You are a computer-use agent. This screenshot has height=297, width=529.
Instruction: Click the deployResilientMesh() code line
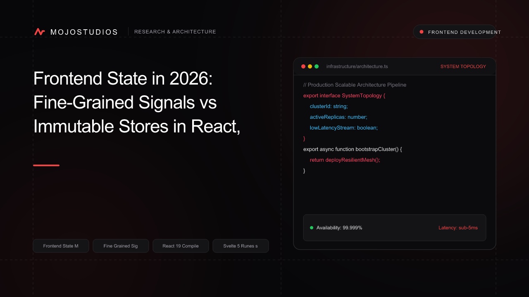345,160
